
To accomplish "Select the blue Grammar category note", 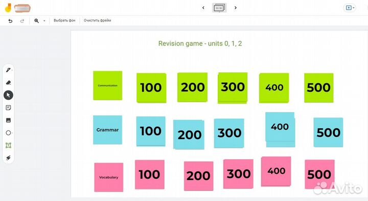I will tap(108, 130).
